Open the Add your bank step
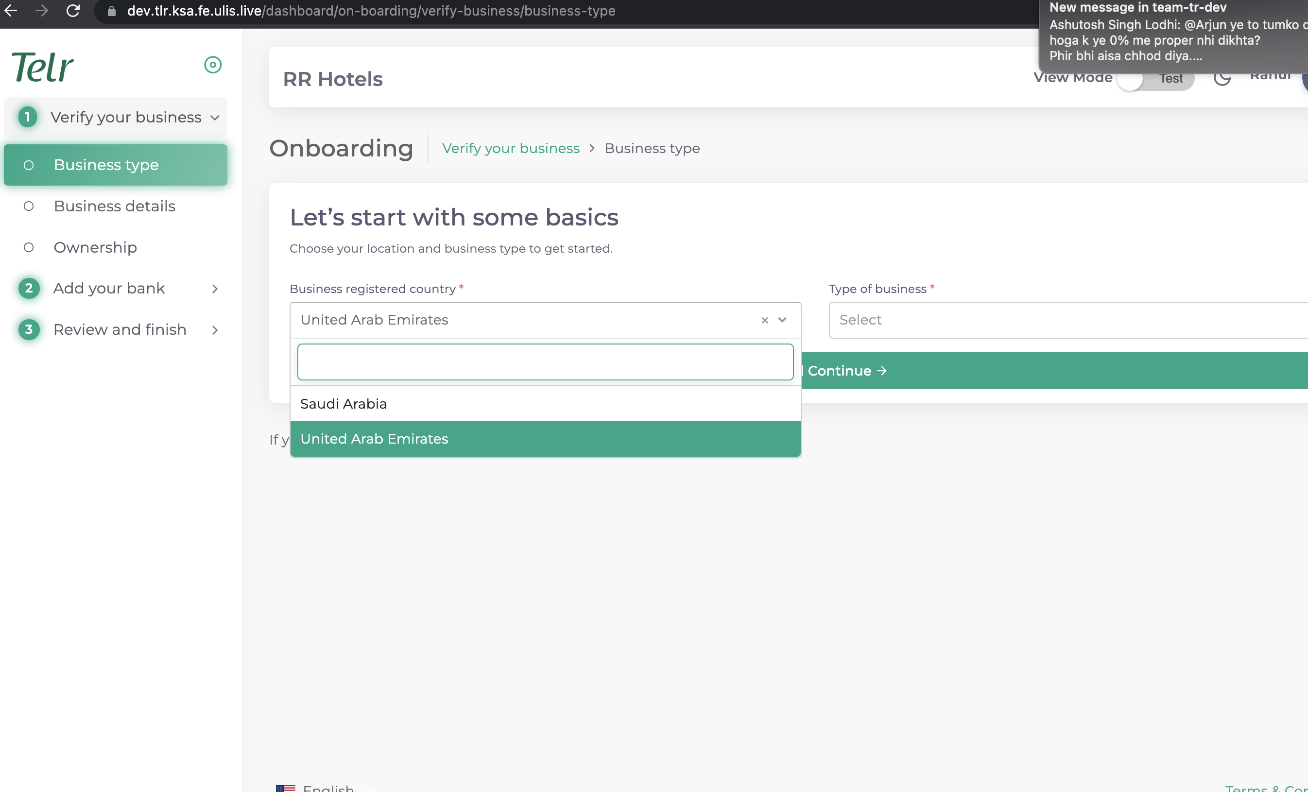Image resolution: width=1308 pixels, height=792 pixels. click(x=109, y=288)
